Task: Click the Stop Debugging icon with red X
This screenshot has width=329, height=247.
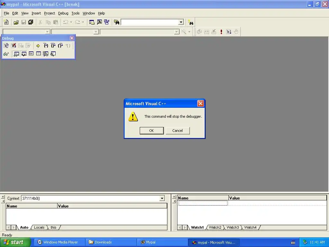Action: [x=13, y=46]
